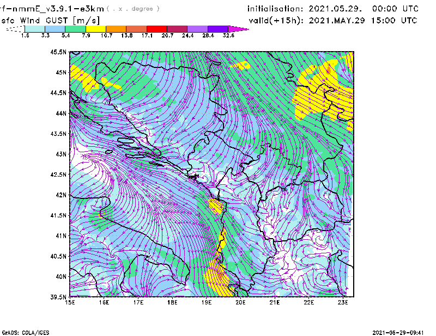436x336 pixels.
Task: Click the 19E longitude label
Action: point(207,302)
